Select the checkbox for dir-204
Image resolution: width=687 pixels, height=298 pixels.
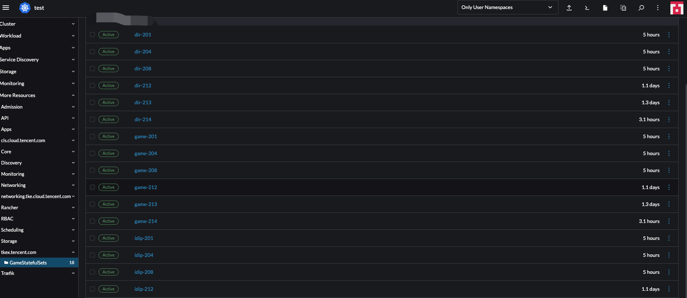92,52
